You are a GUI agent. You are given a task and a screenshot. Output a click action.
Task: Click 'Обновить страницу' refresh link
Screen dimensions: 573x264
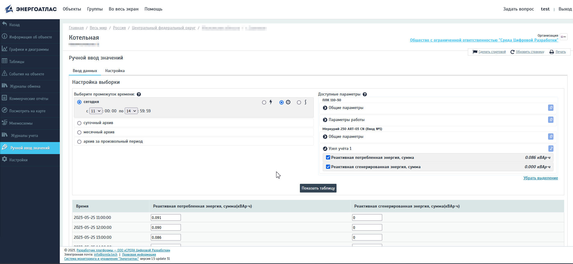click(530, 52)
